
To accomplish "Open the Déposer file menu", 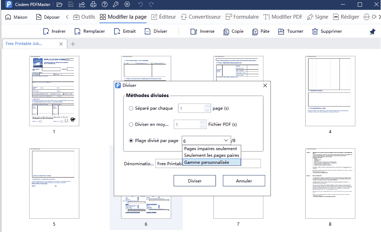I will (48, 17).
